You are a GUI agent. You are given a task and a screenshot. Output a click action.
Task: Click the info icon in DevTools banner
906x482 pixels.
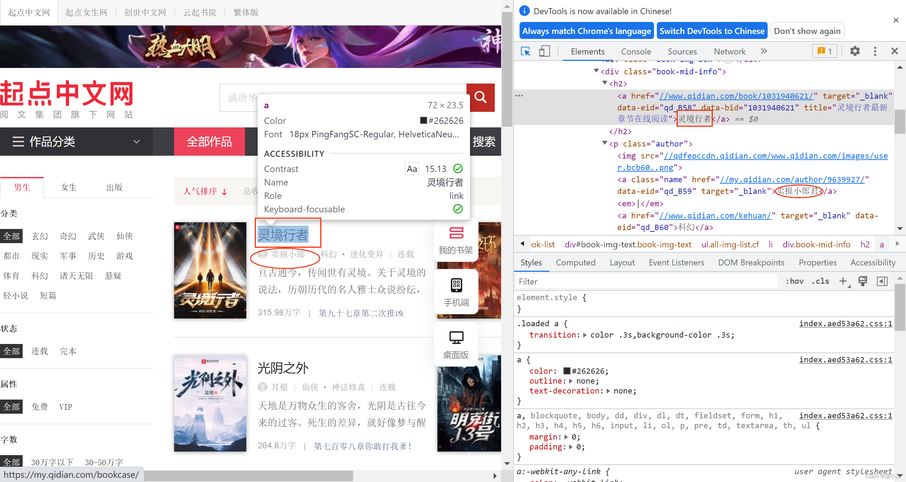point(524,11)
